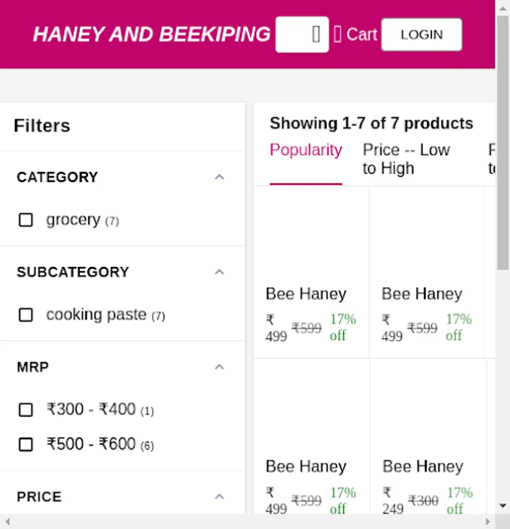Viewport: 510px width, 529px height.
Task: Click the vertical scrollbar down arrow
Action: [503, 505]
